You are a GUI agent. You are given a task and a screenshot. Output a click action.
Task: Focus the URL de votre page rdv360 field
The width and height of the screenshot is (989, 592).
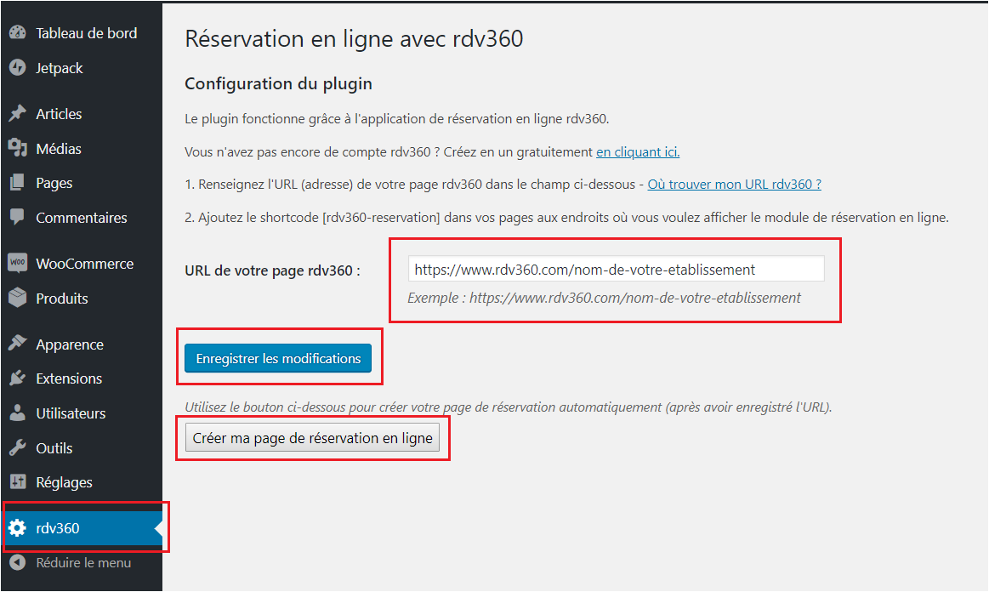(617, 269)
